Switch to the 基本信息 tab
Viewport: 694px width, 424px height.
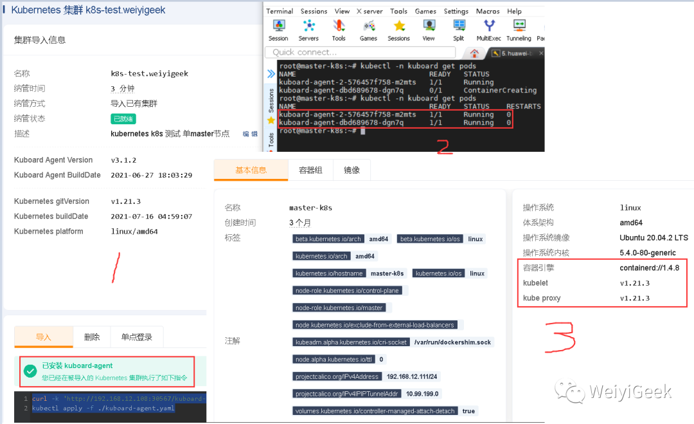[251, 170]
